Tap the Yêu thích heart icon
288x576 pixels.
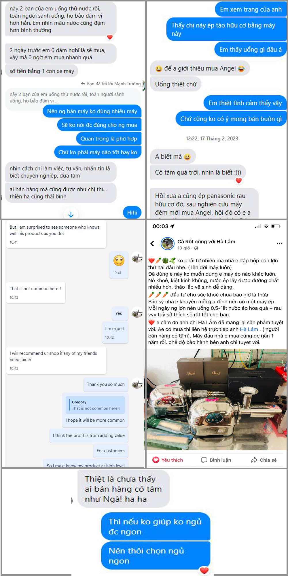156,460
